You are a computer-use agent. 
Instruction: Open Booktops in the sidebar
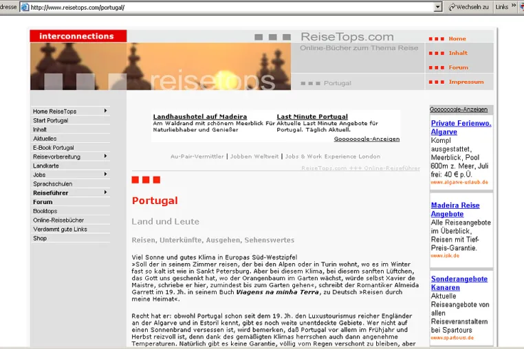tap(45, 211)
